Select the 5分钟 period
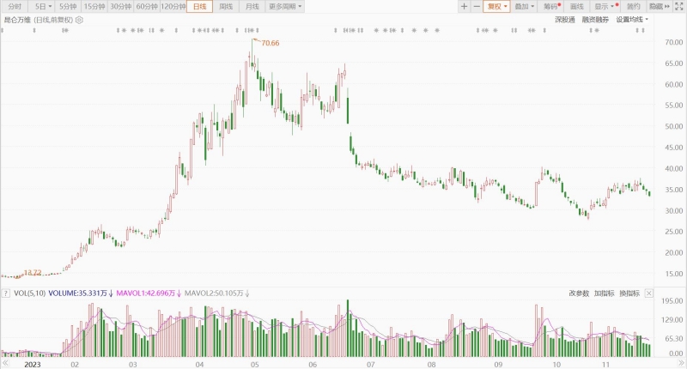Image resolution: width=687 pixels, height=369 pixels. point(68,7)
